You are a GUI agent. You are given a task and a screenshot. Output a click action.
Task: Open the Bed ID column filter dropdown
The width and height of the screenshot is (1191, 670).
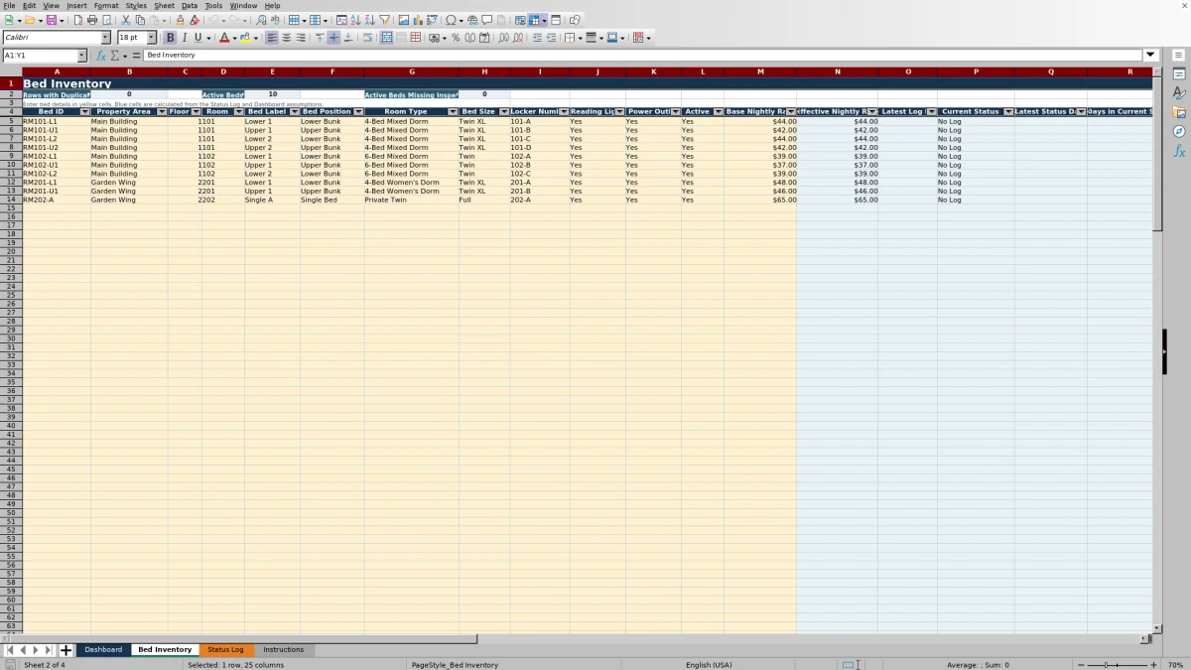coord(84,112)
